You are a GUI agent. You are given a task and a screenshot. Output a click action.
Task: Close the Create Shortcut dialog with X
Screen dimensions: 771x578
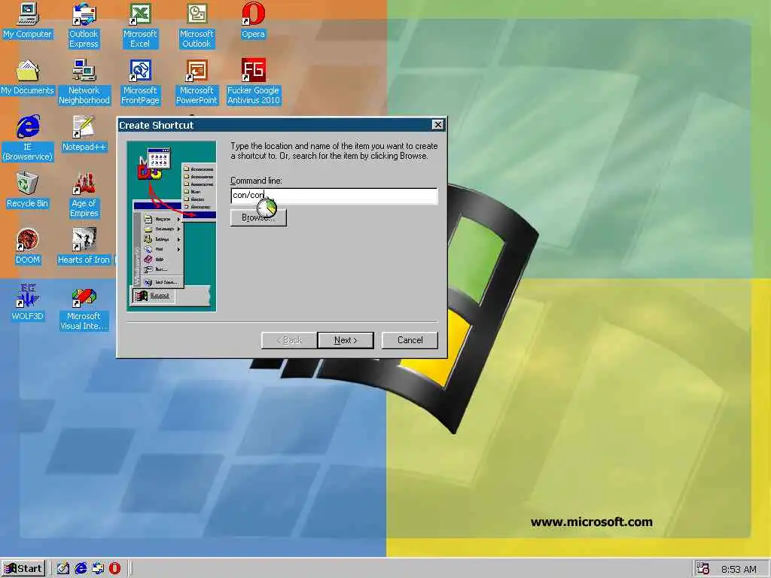pyautogui.click(x=437, y=125)
